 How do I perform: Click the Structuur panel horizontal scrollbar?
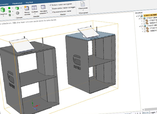151,109
